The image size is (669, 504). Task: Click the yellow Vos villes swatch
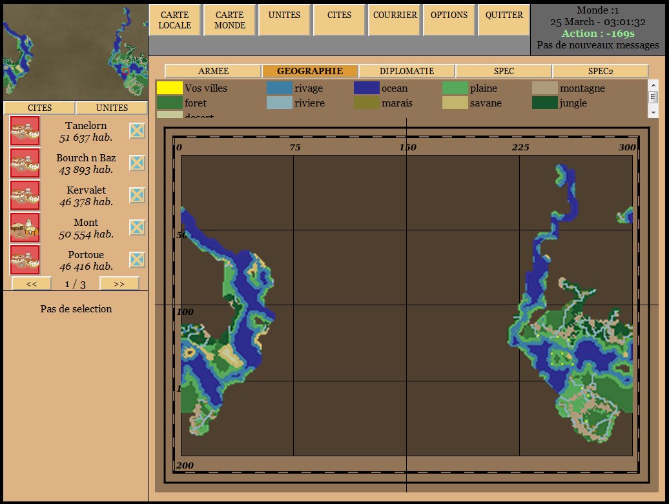(169, 88)
